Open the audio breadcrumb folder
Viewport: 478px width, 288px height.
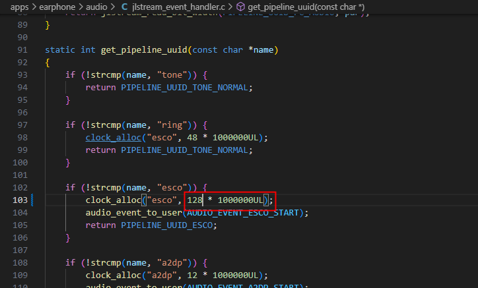(96, 7)
